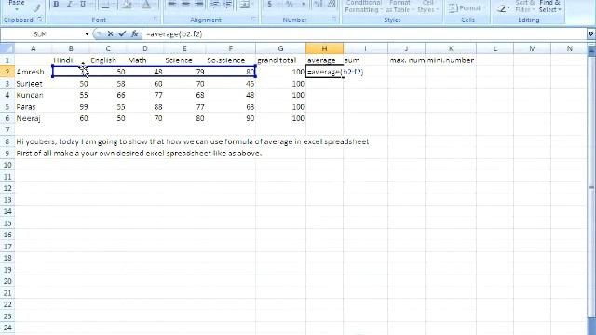Open Cell Styles dropdown
Screen dimensions: 596x335
click(x=427, y=7)
